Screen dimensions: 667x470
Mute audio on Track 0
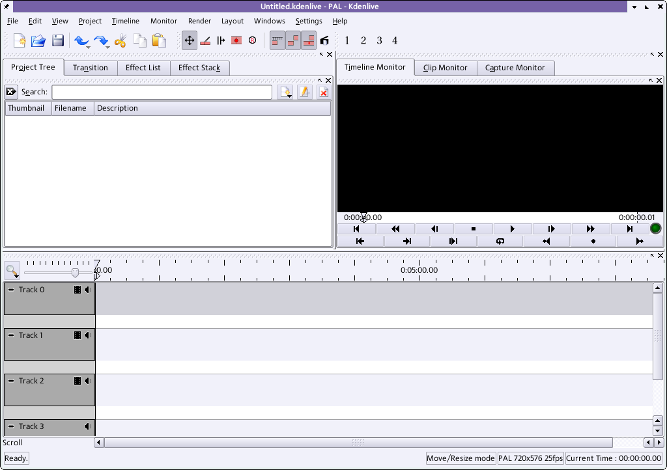(88, 290)
